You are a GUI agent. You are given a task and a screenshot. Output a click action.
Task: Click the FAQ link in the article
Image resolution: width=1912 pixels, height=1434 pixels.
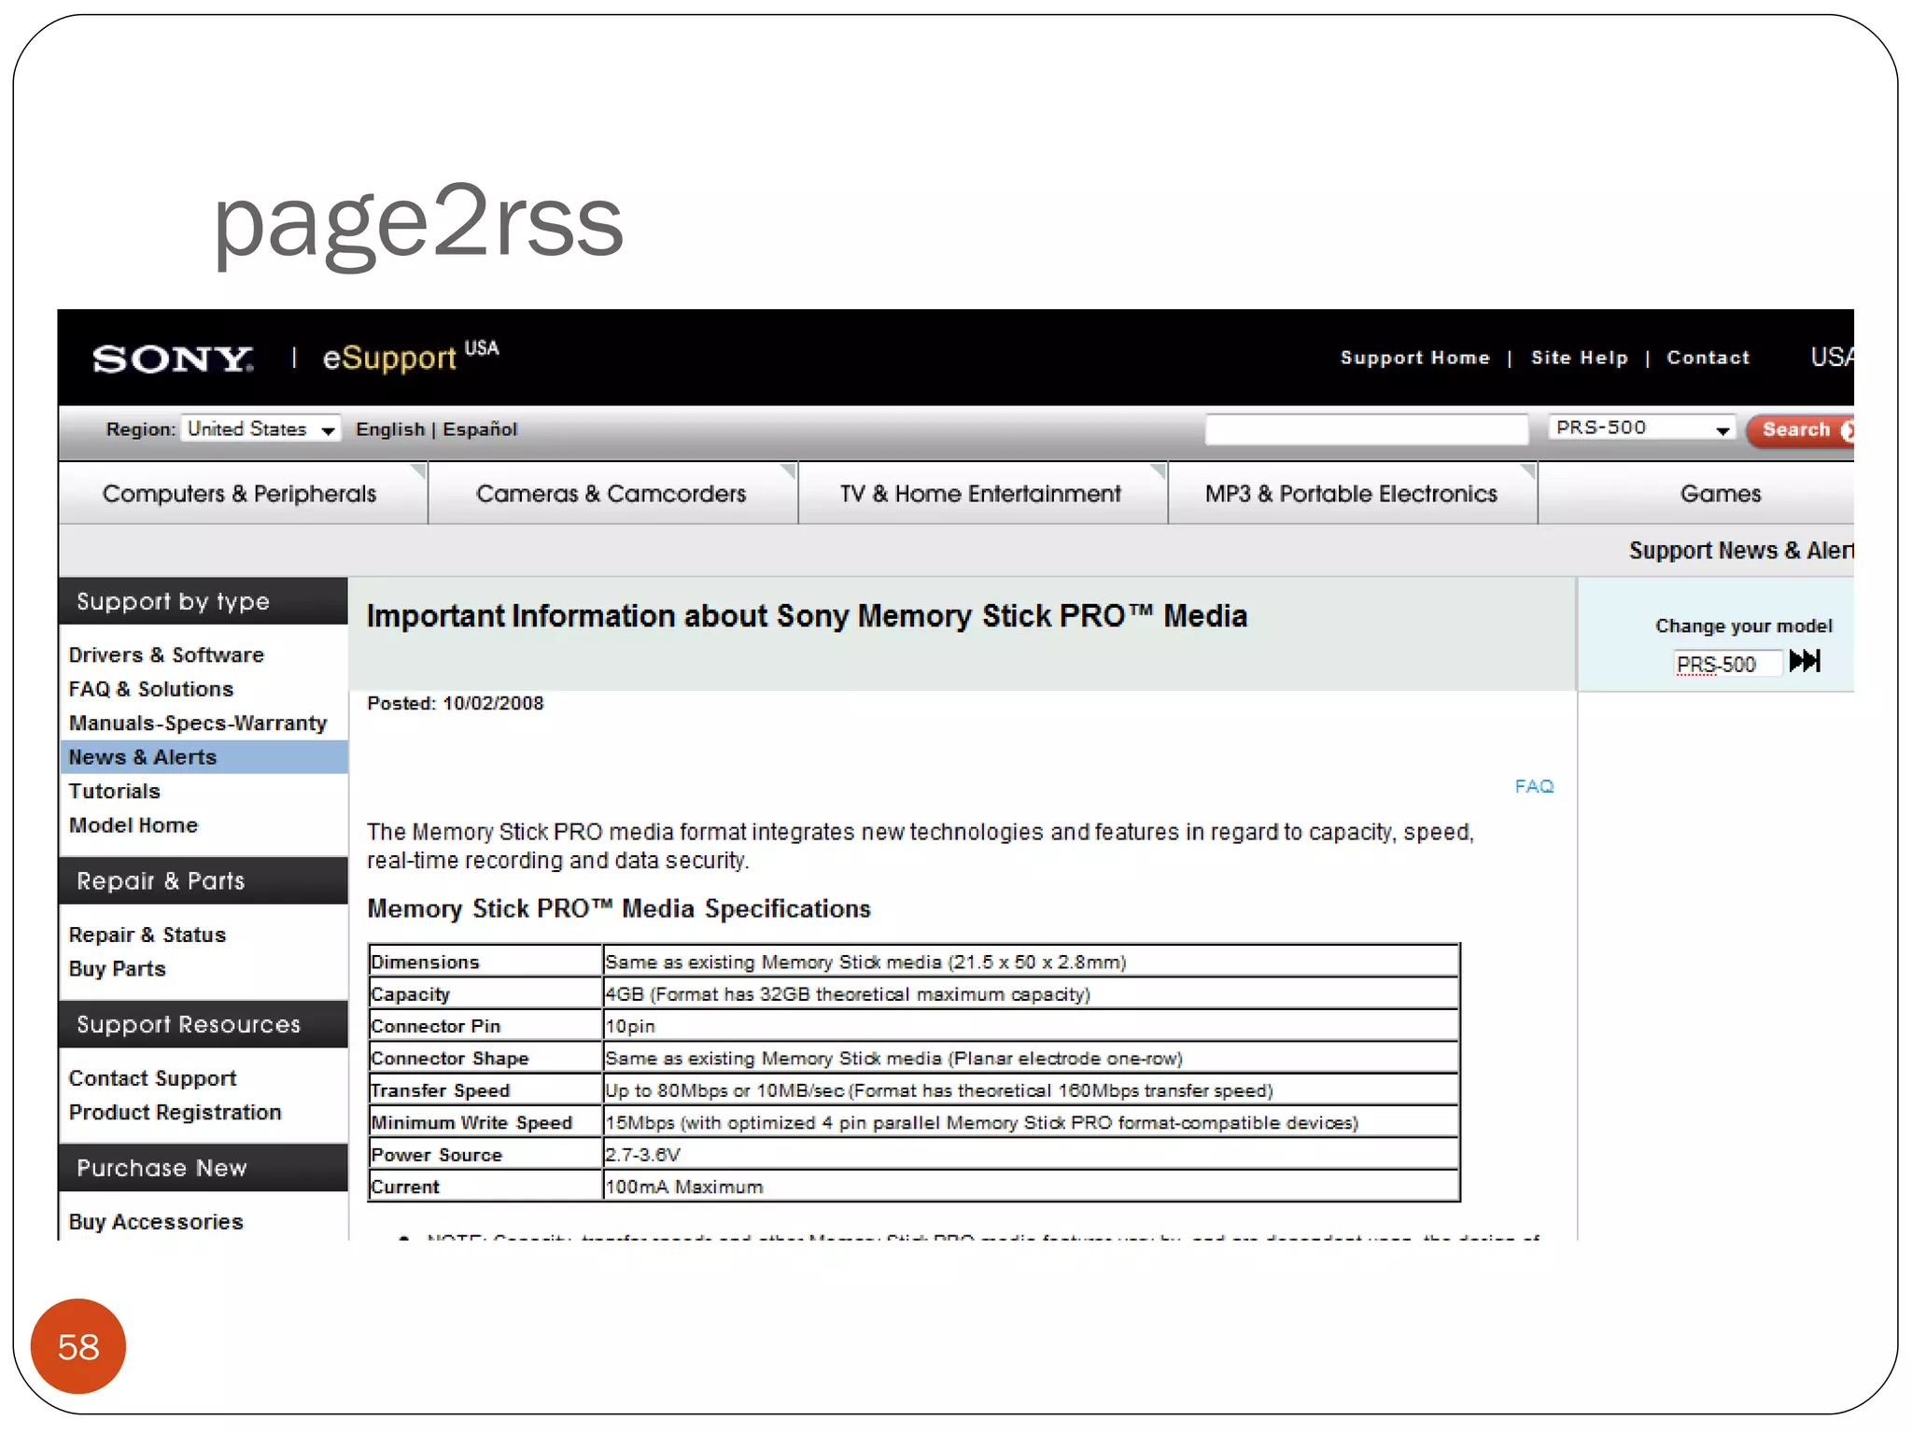click(1533, 786)
